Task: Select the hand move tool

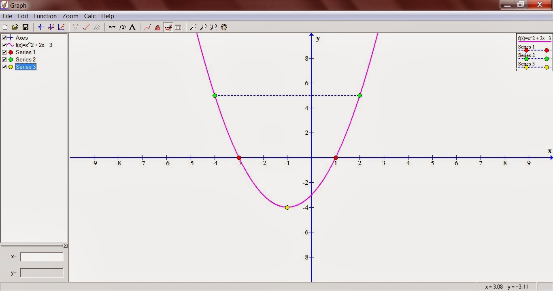Action: [x=224, y=27]
